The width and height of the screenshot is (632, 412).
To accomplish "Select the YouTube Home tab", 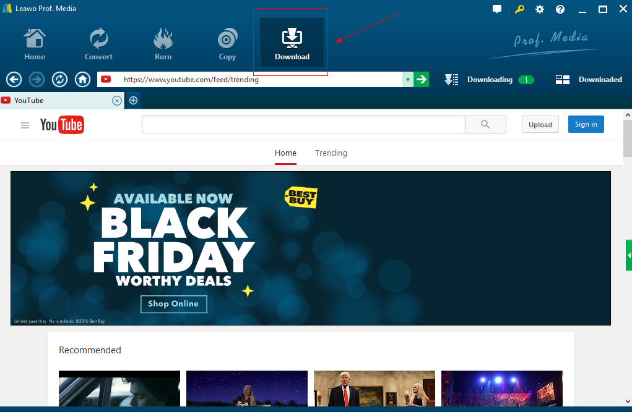I will click(x=285, y=153).
